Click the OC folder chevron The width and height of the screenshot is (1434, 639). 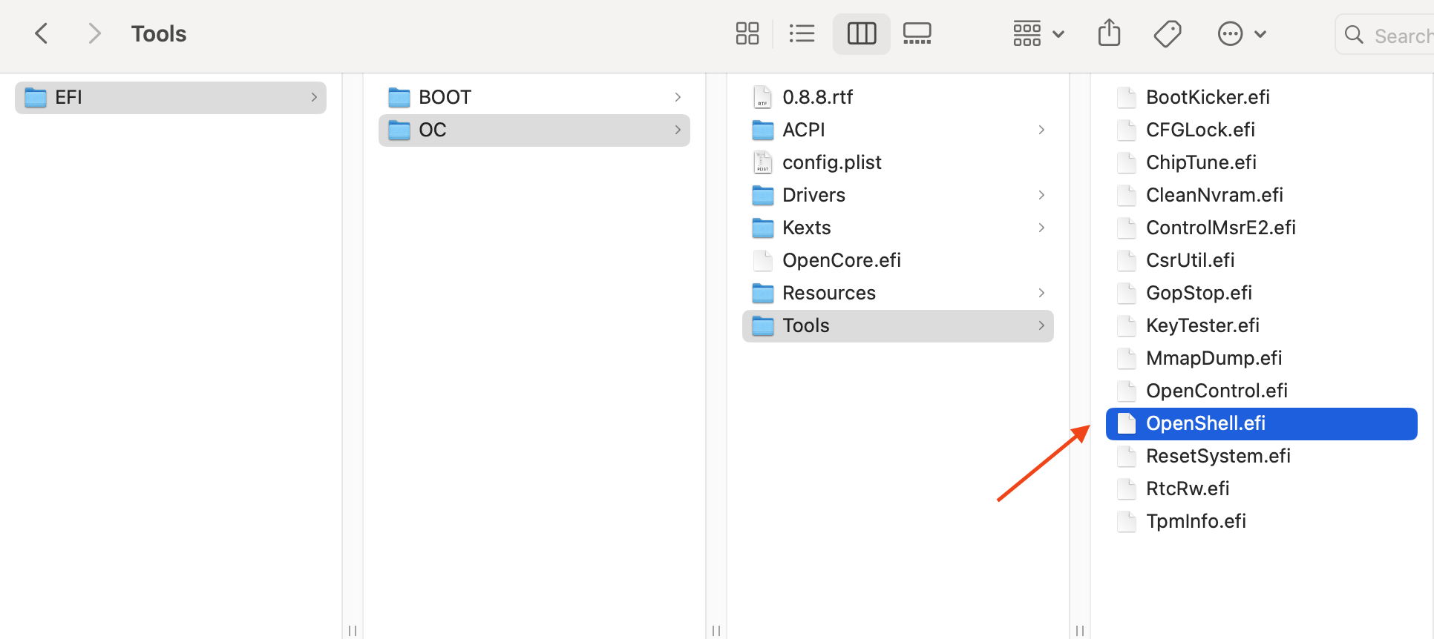(x=678, y=130)
